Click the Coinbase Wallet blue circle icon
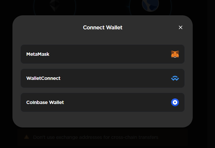The height and width of the screenshot is (148, 215). (x=175, y=102)
